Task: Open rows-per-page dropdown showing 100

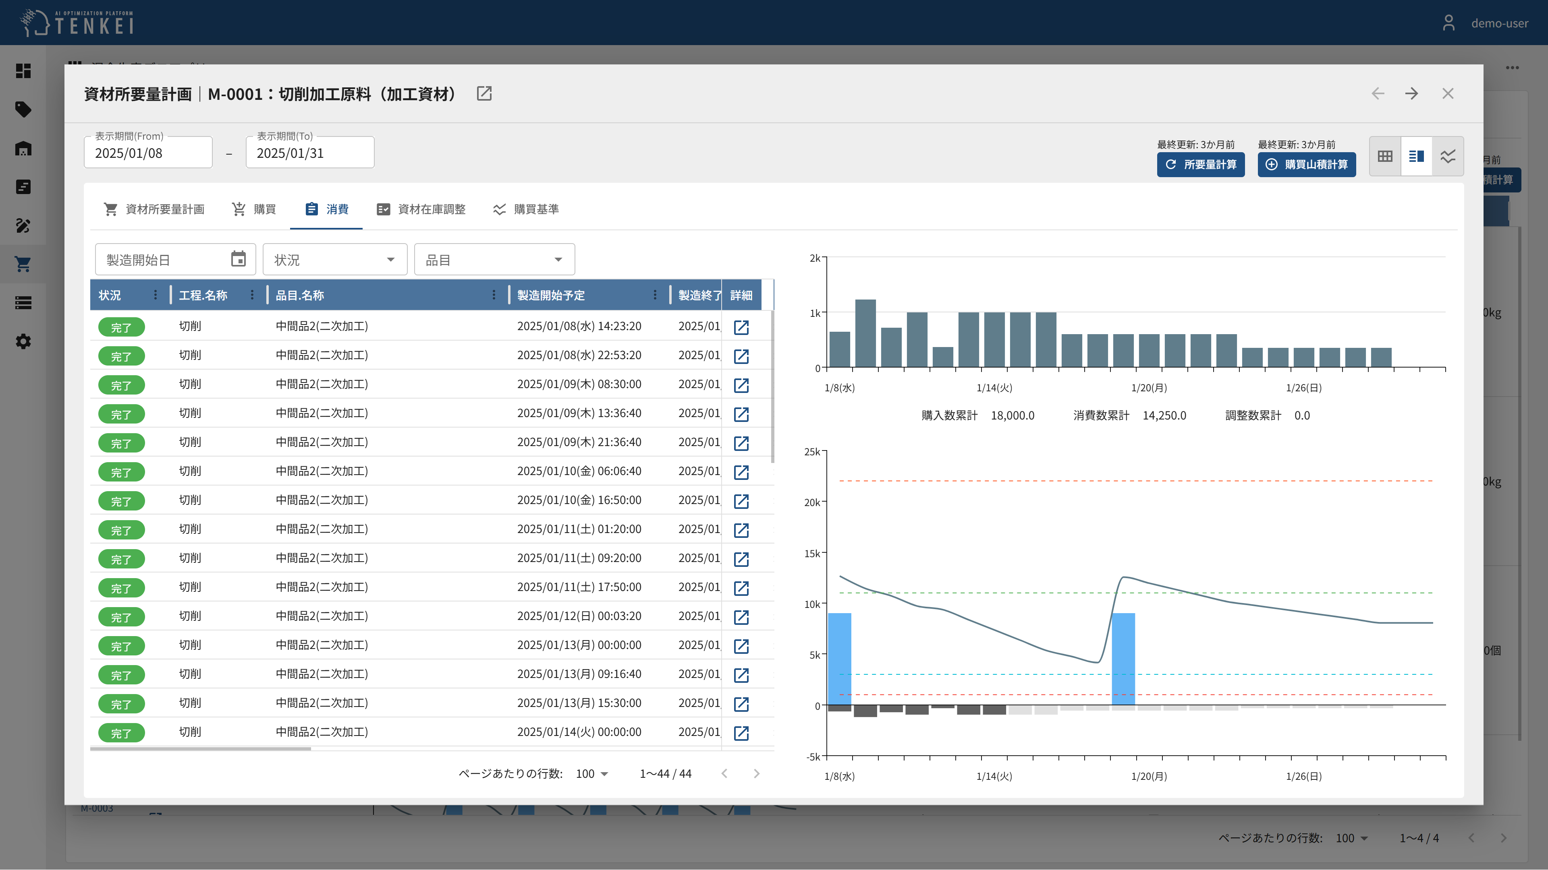Action: [592, 774]
